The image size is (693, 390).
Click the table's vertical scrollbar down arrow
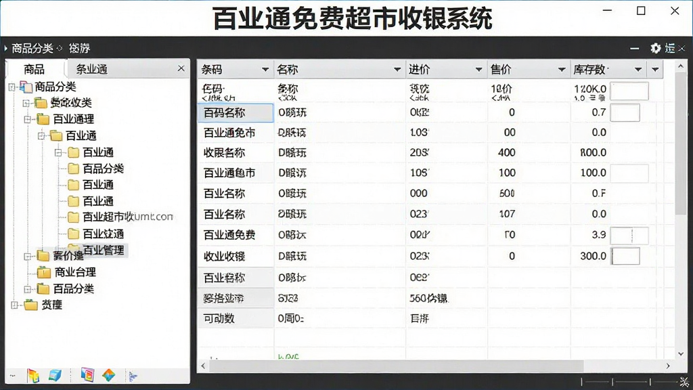pyautogui.click(x=681, y=353)
